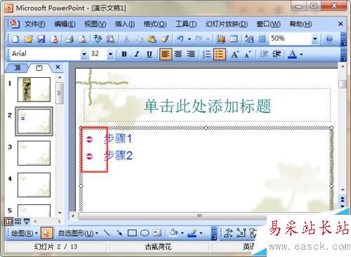The width and height of the screenshot is (351, 257).
Task: Click the Paste clipboard icon
Action: point(152,39)
